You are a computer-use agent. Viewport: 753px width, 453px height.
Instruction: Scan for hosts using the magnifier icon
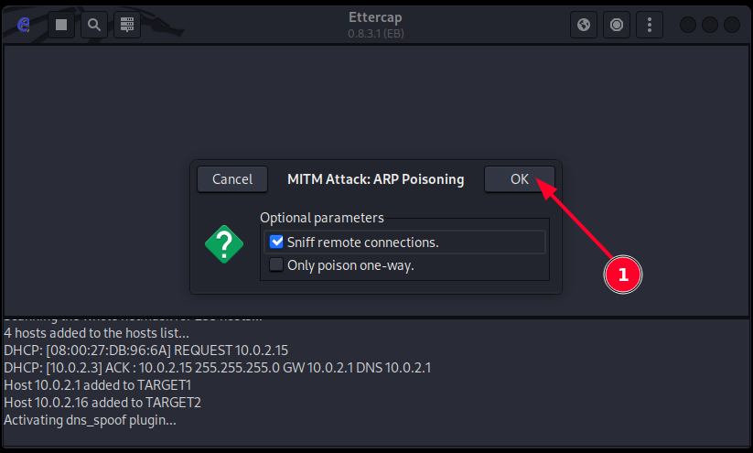coord(94,25)
